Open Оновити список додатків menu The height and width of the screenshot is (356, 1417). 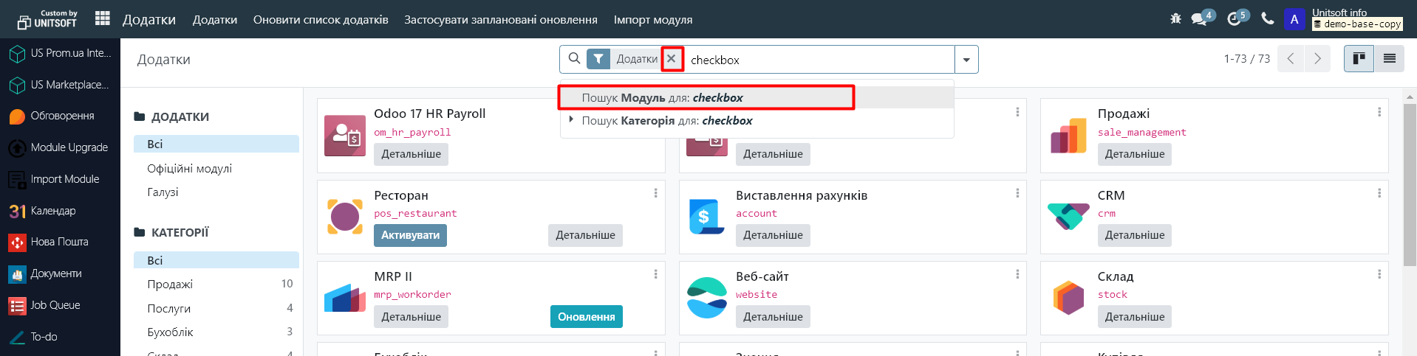pos(321,20)
